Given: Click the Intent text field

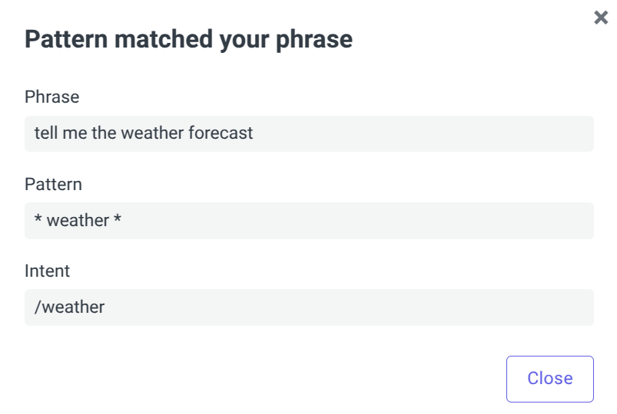Looking at the screenshot, I should [x=309, y=307].
